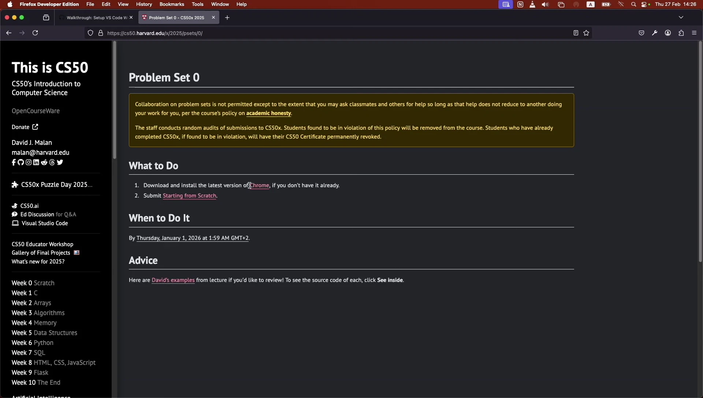Open David Malan's Facebook icon
703x398 pixels.
pos(14,162)
